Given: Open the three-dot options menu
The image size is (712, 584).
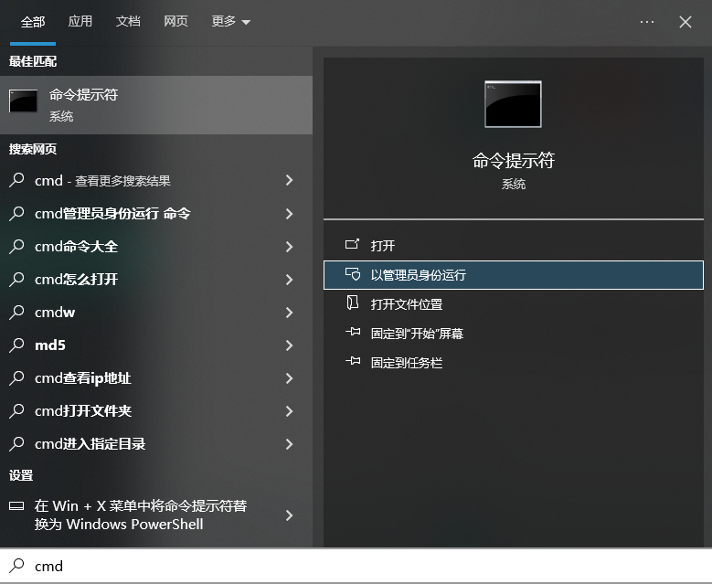Looking at the screenshot, I should [x=646, y=21].
